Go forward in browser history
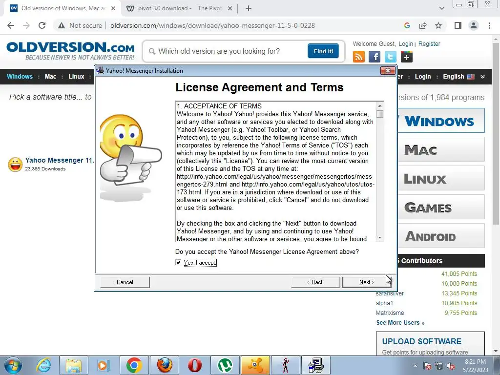The image size is (500, 375). [x=26, y=25]
